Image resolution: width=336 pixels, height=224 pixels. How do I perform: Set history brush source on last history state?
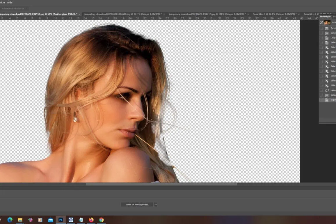pyautogui.click(x=321, y=100)
